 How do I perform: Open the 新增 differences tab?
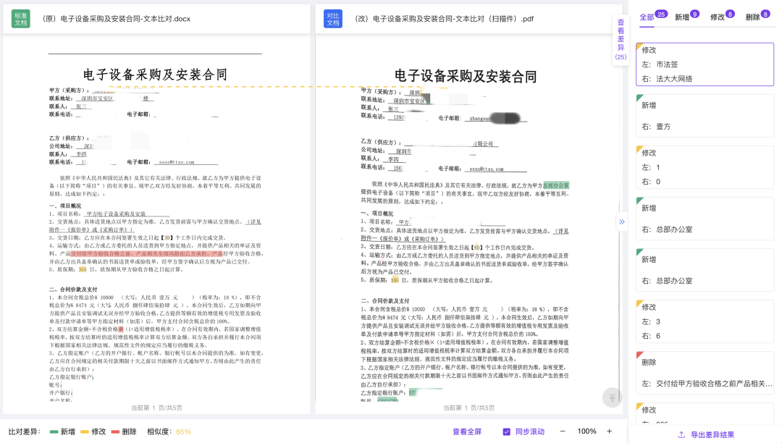click(681, 14)
